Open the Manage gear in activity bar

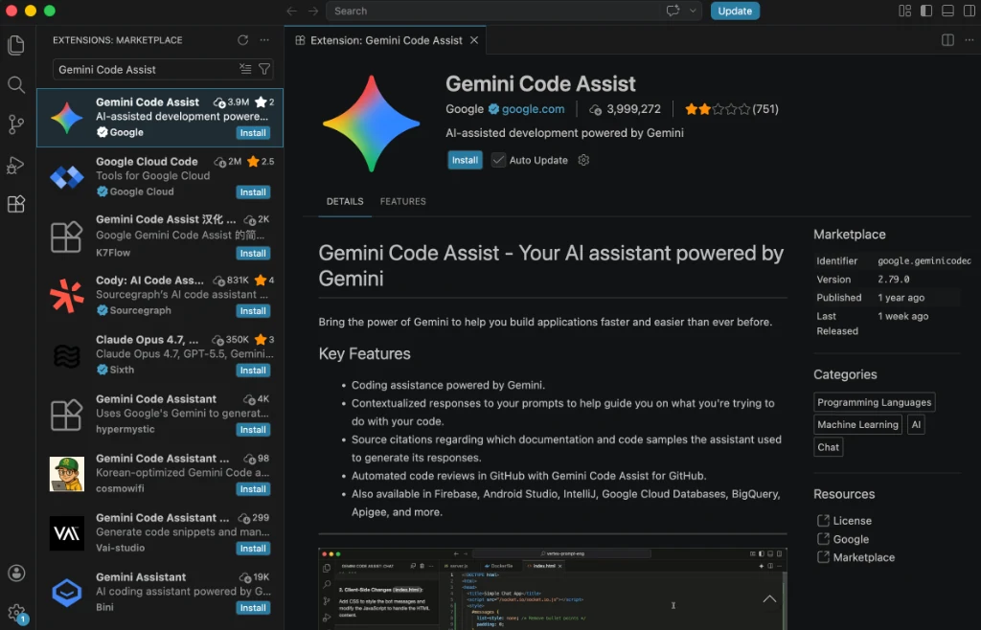pyautogui.click(x=16, y=613)
